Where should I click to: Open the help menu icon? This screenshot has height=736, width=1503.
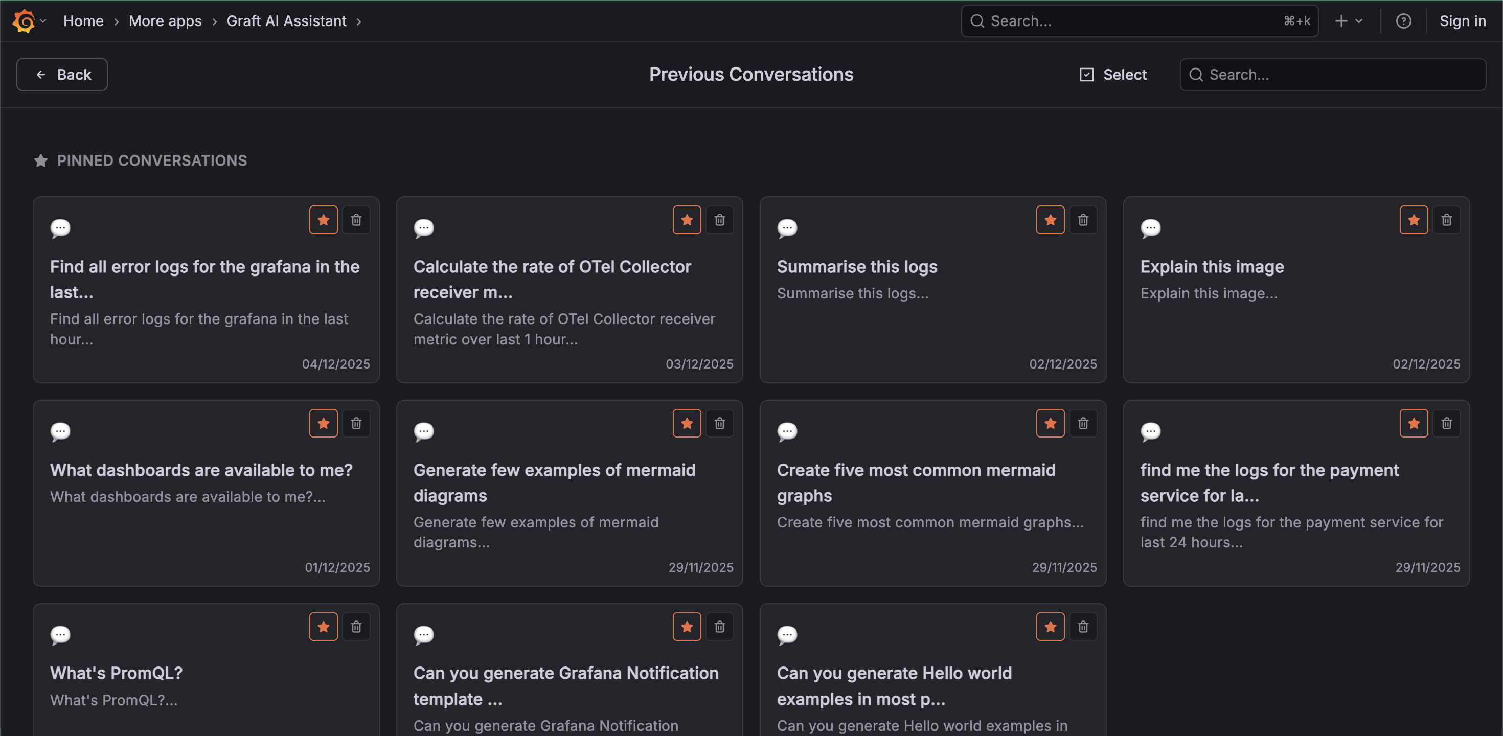(x=1403, y=21)
